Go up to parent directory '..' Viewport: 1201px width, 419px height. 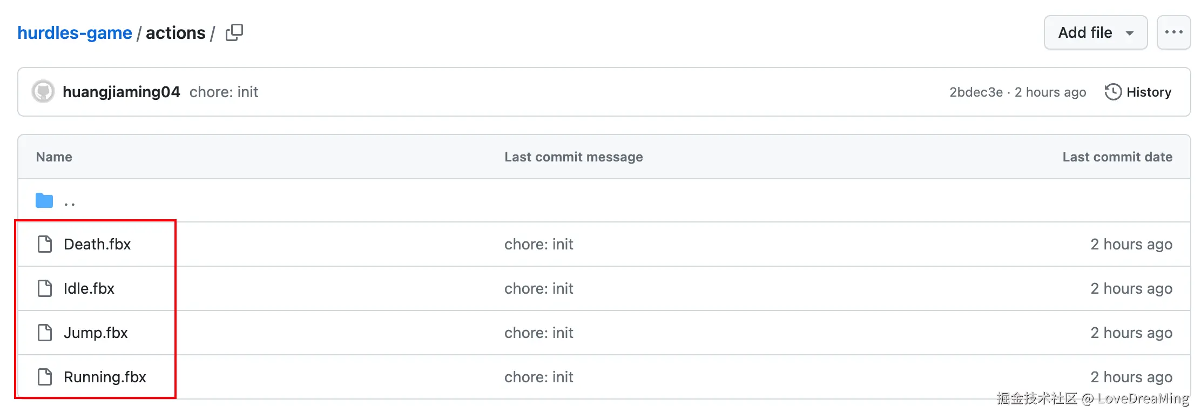[70, 202]
